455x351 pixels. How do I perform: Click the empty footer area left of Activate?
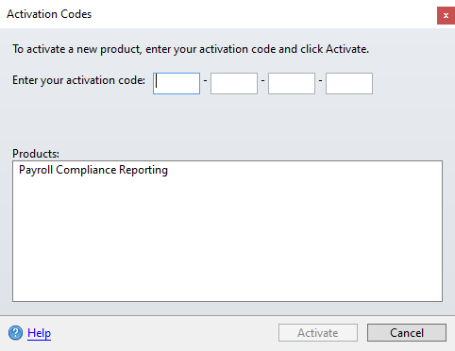pyautogui.click(x=163, y=333)
